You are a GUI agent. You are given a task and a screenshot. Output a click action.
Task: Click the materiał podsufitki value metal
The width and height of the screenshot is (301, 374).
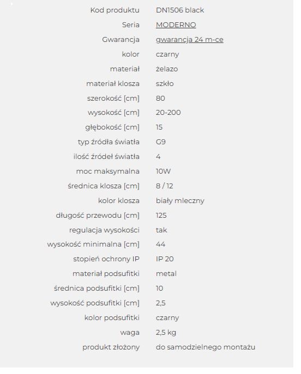[166, 274]
